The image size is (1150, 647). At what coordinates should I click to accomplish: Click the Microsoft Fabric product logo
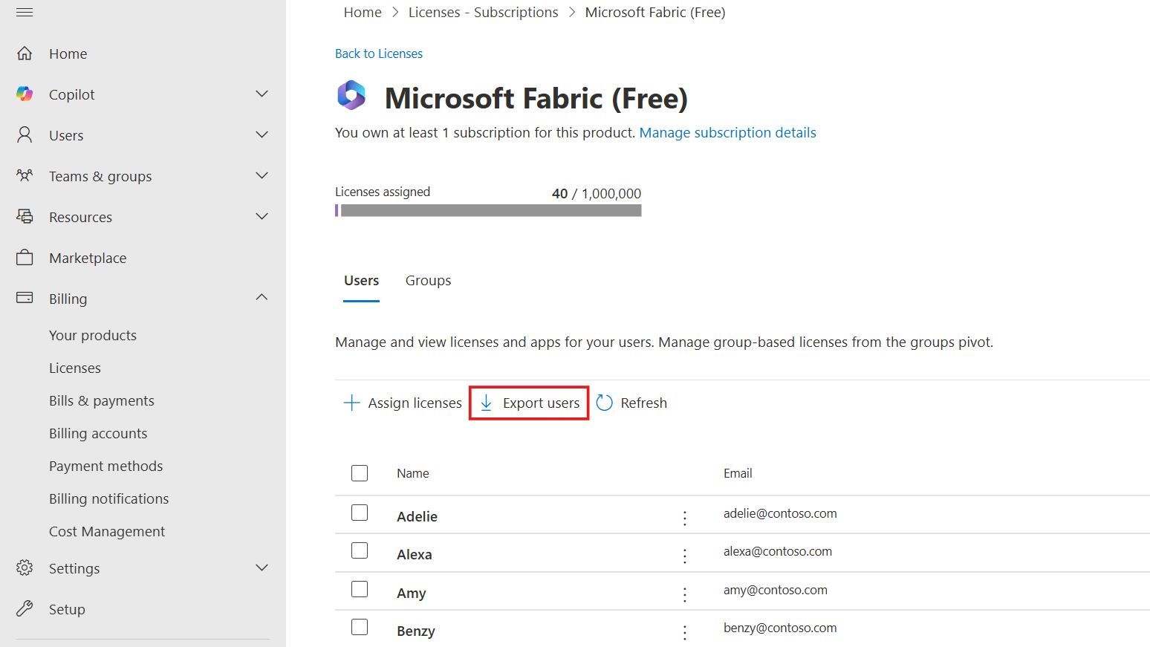[351, 96]
